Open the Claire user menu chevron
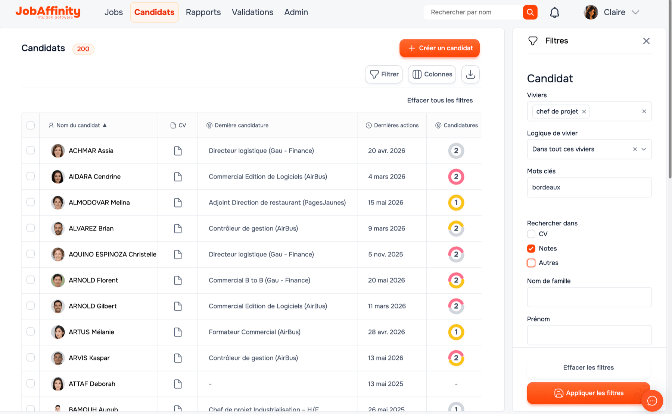Image resolution: width=672 pixels, height=414 pixels. (635, 12)
